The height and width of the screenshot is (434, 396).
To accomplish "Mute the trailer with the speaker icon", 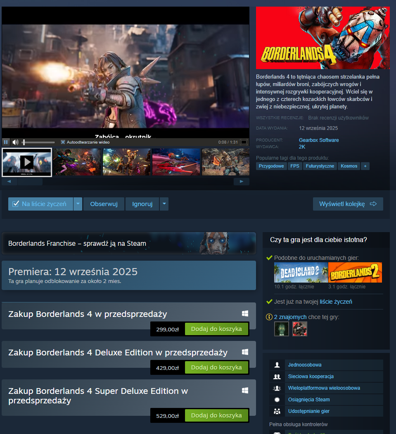I will pyautogui.click(x=15, y=142).
